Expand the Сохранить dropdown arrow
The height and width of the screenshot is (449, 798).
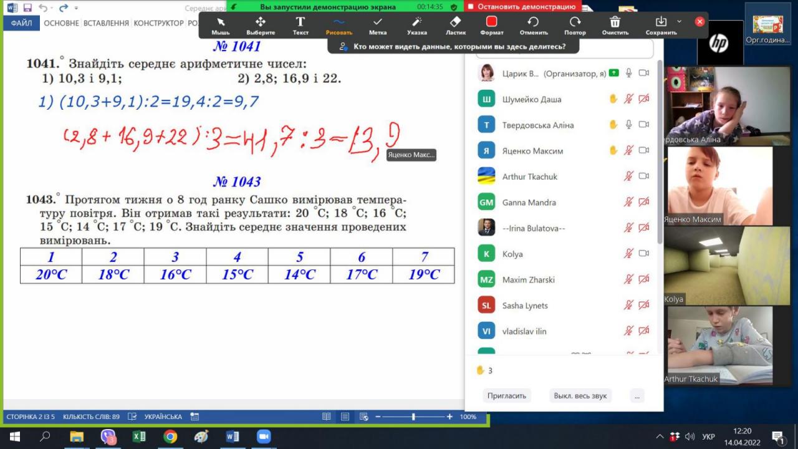[x=679, y=22]
